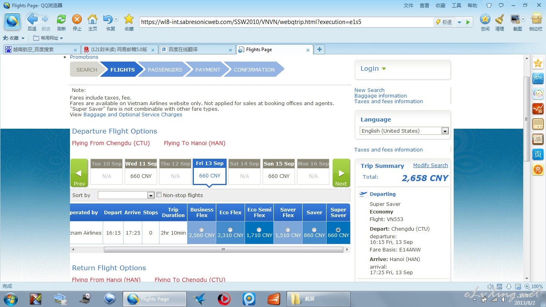Image resolution: width=546 pixels, height=307 pixels.
Task: Expand the 截图 dropdown arrow
Action: [523, 19]
